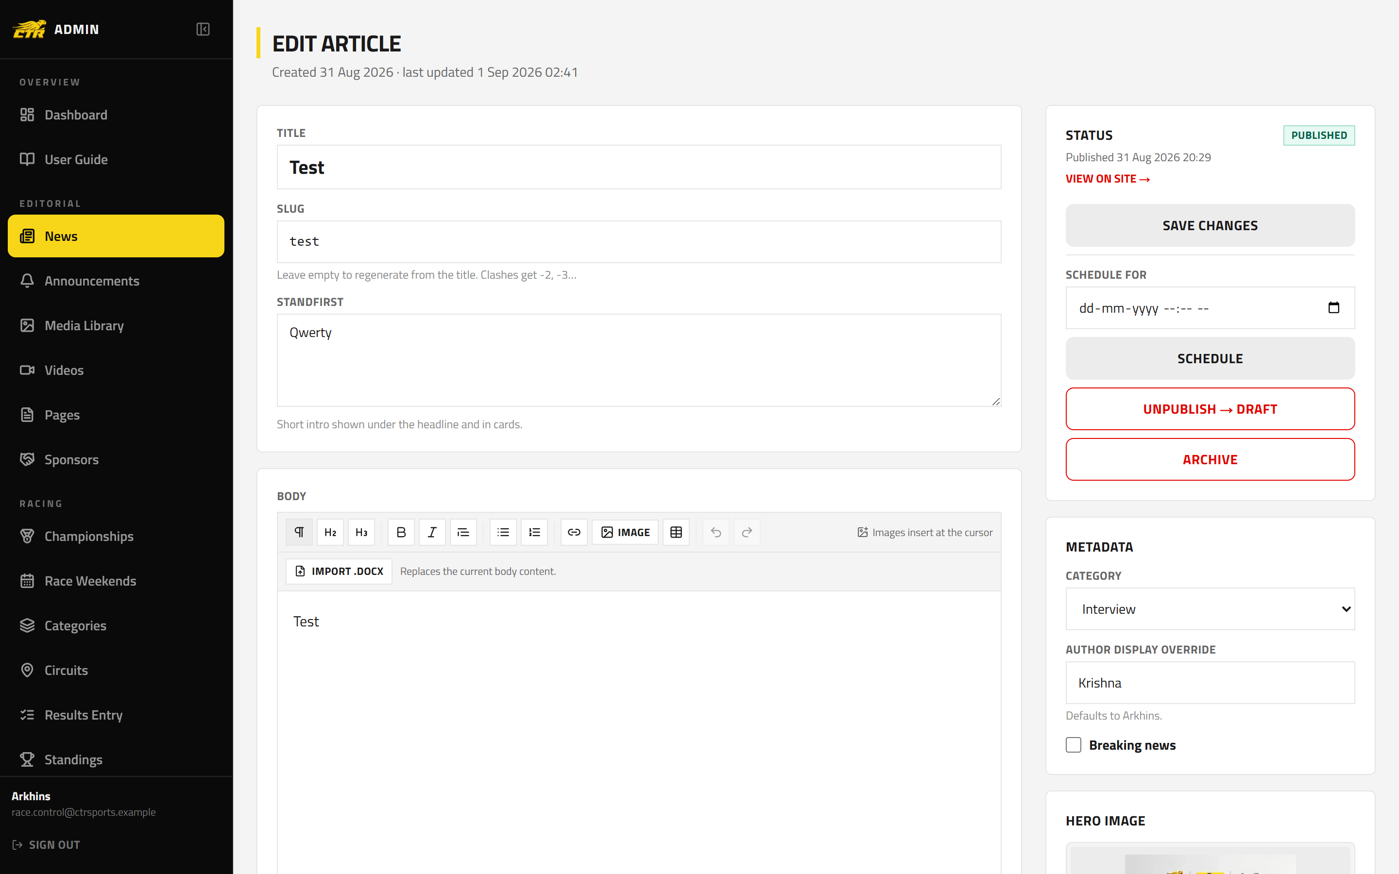Click the CTR logo in sidebar header

pyautogui.click(x=30, y=29)
